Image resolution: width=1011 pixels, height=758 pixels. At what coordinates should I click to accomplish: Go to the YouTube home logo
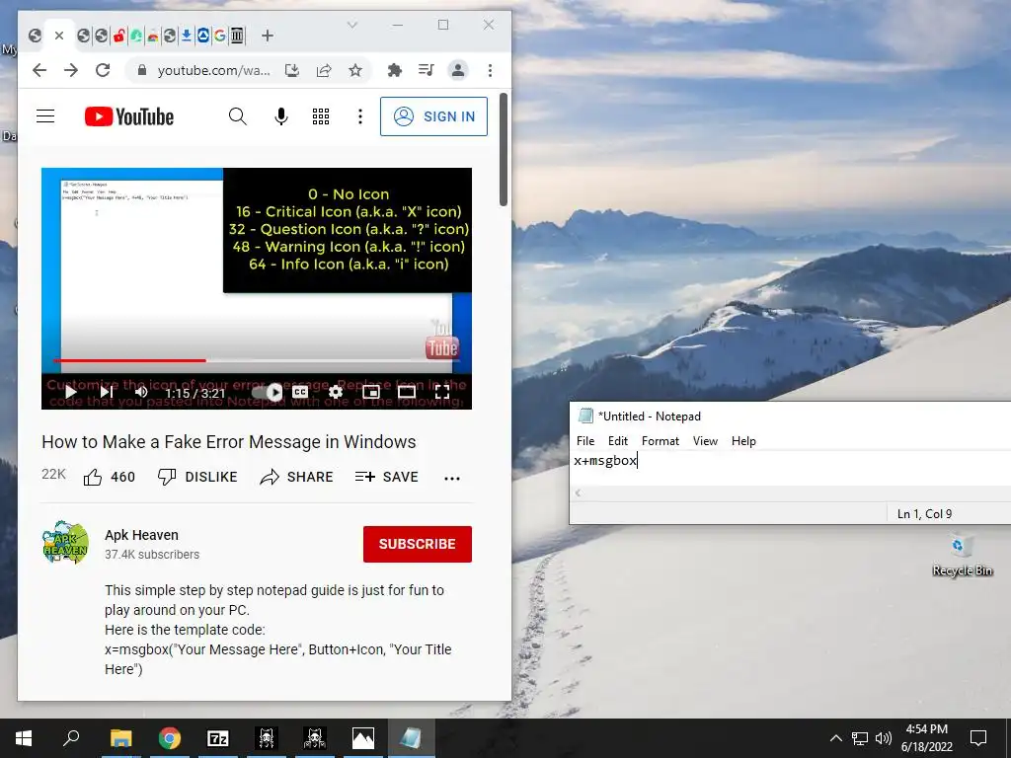[129, 116]
